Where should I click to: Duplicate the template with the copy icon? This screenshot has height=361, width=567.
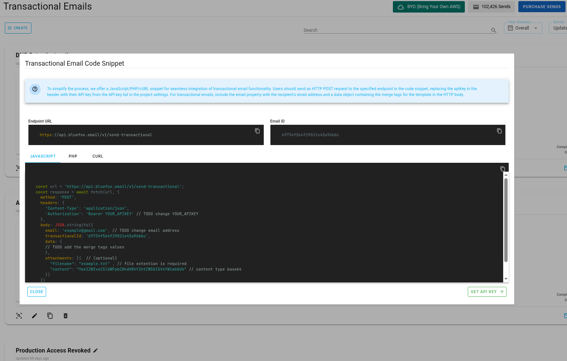(50, 316)
